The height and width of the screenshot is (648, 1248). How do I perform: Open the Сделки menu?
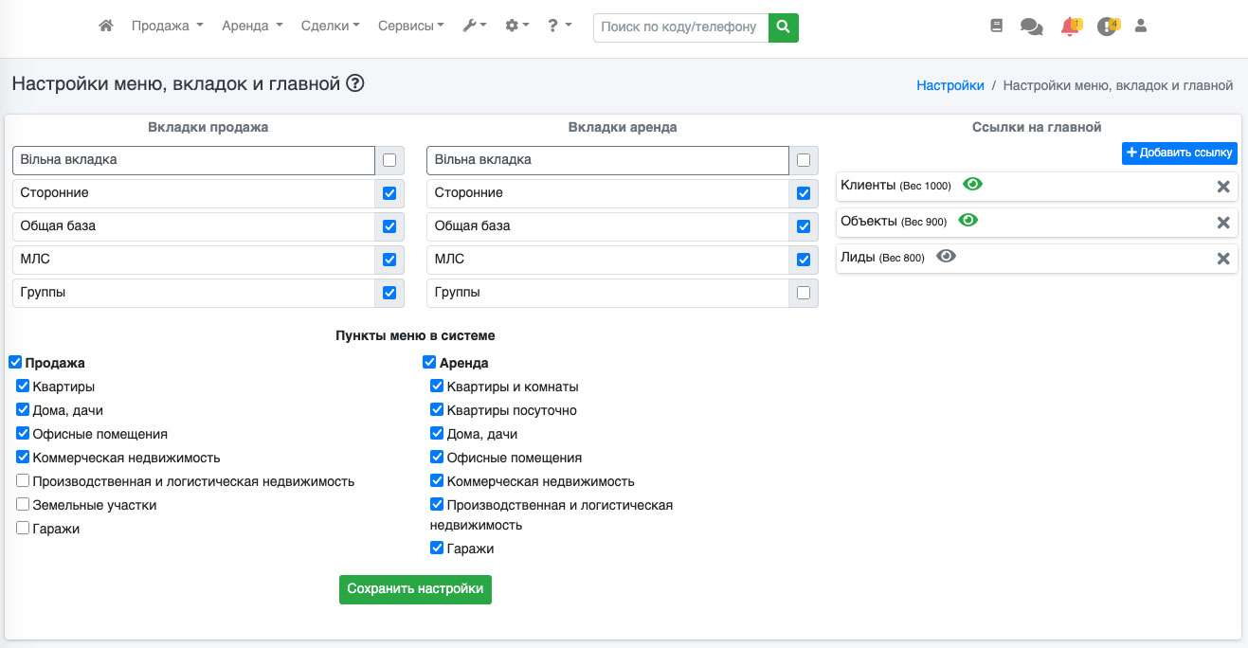[x=330, y=27]
